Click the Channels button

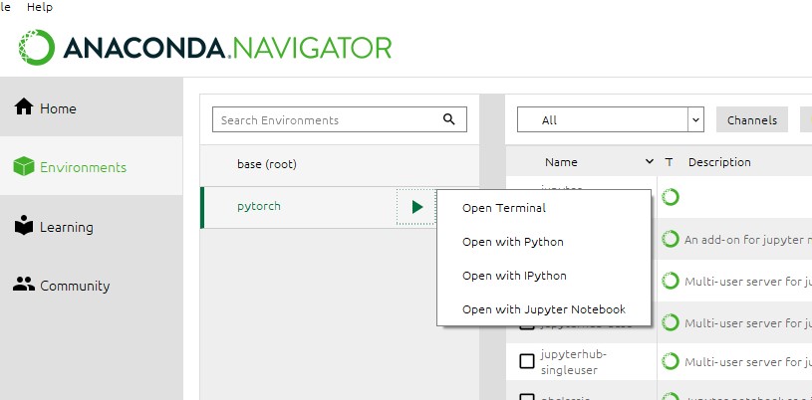click(x=752, y=119)
